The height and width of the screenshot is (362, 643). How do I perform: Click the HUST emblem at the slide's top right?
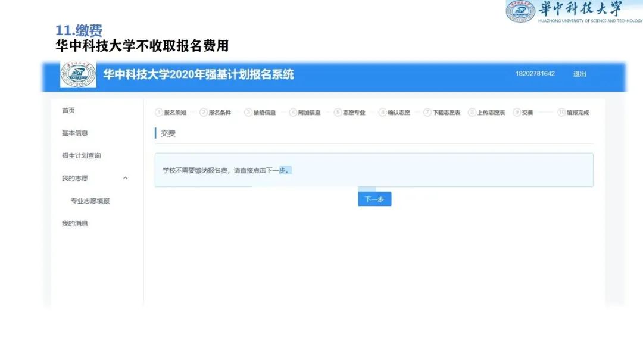tap(520, 11)
